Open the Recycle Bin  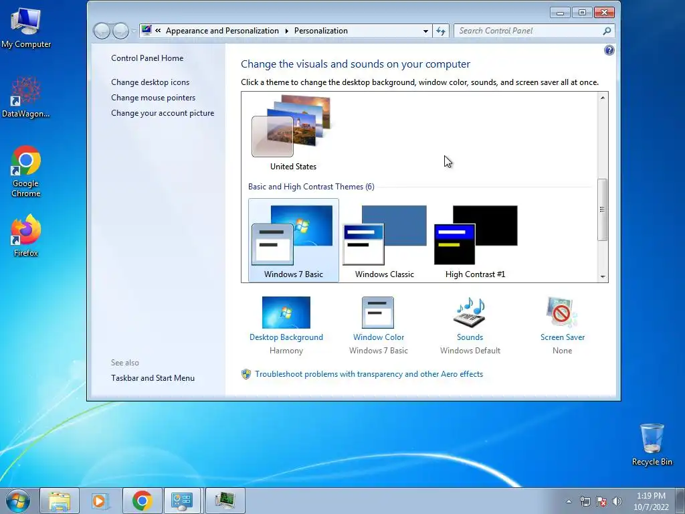[x=652, y=444]
